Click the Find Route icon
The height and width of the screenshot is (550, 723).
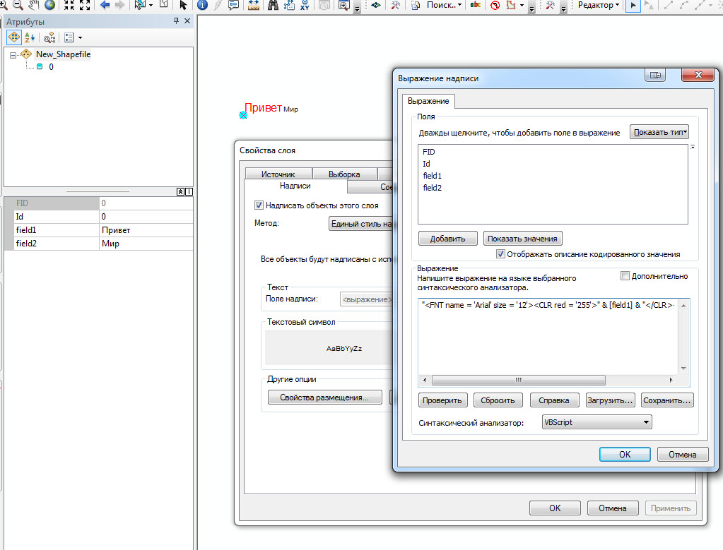(x=289, y=5)
